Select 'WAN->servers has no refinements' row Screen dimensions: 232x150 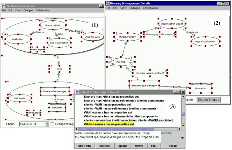121,116
